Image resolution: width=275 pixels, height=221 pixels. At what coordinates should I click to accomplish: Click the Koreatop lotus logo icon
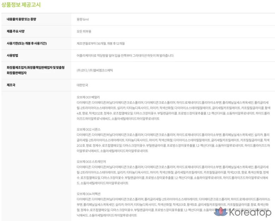point(221,212)
